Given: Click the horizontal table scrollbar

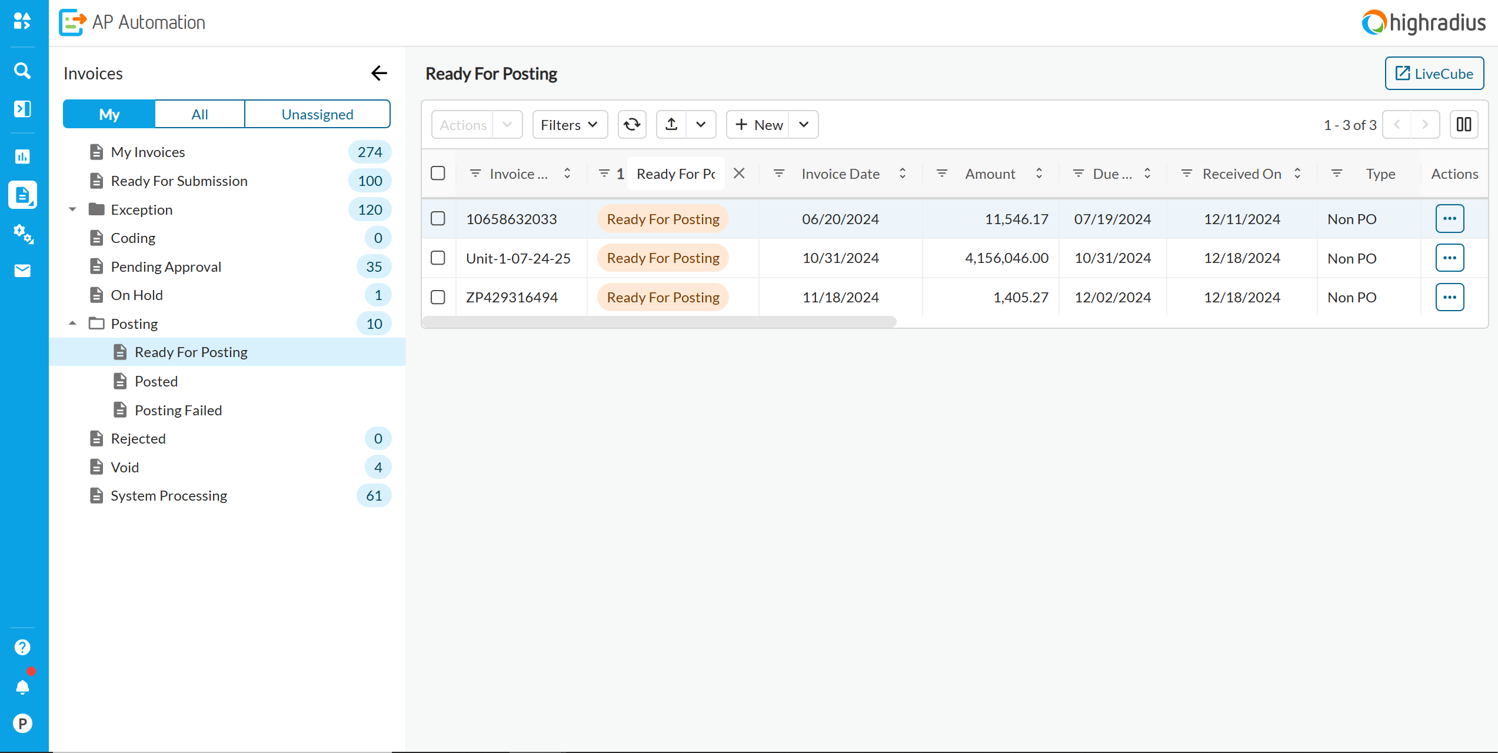Looking at the screenshot, I should pos(659,322).
